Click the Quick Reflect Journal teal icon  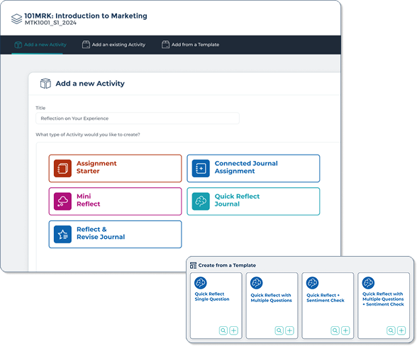[201, 201]
